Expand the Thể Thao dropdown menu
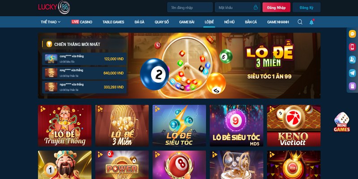Screen dimensions: 358x179 tap(51, 22)
